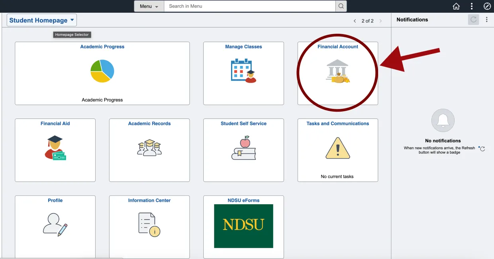The image size is (494, 259).
Task: Open the NDSU eForms tile
Action: [243, 226]
